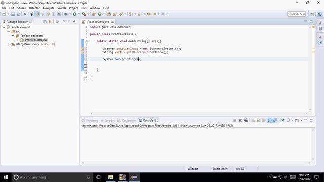Click the Forward navigation arrow icon

point(164,14)
